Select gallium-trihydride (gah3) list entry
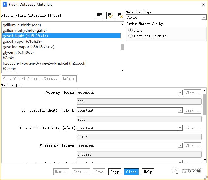Screen dimensions: 208x180 pyautogui.click(x=24, y=31)
